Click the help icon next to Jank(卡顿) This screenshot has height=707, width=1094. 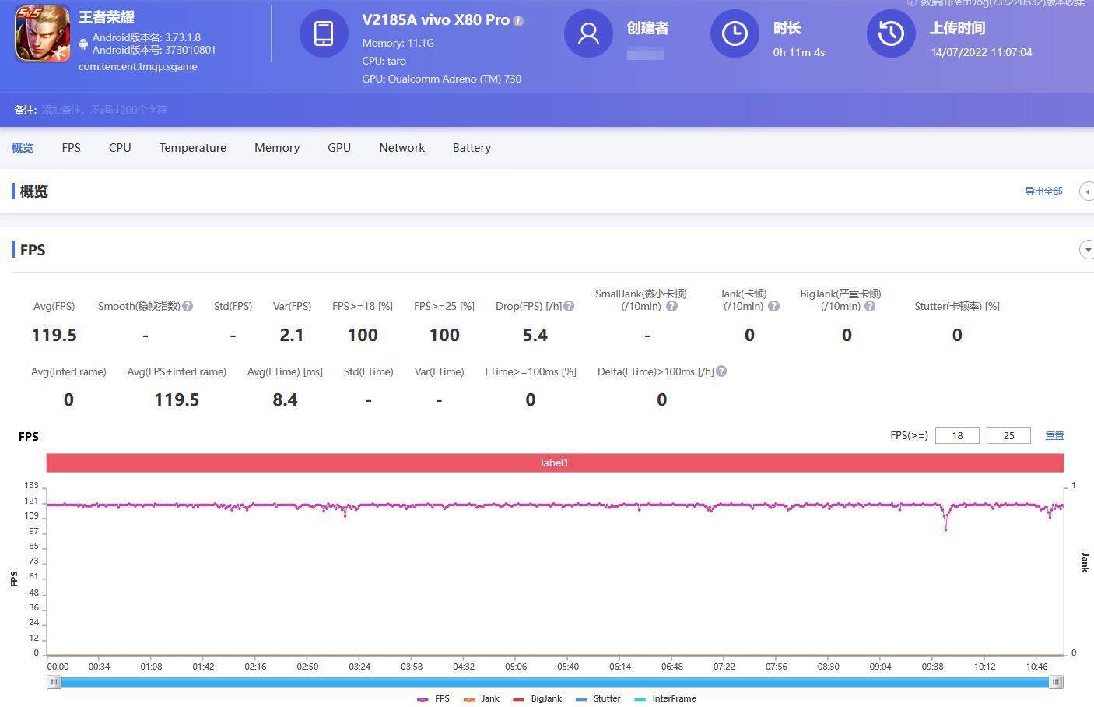(773, 307)
